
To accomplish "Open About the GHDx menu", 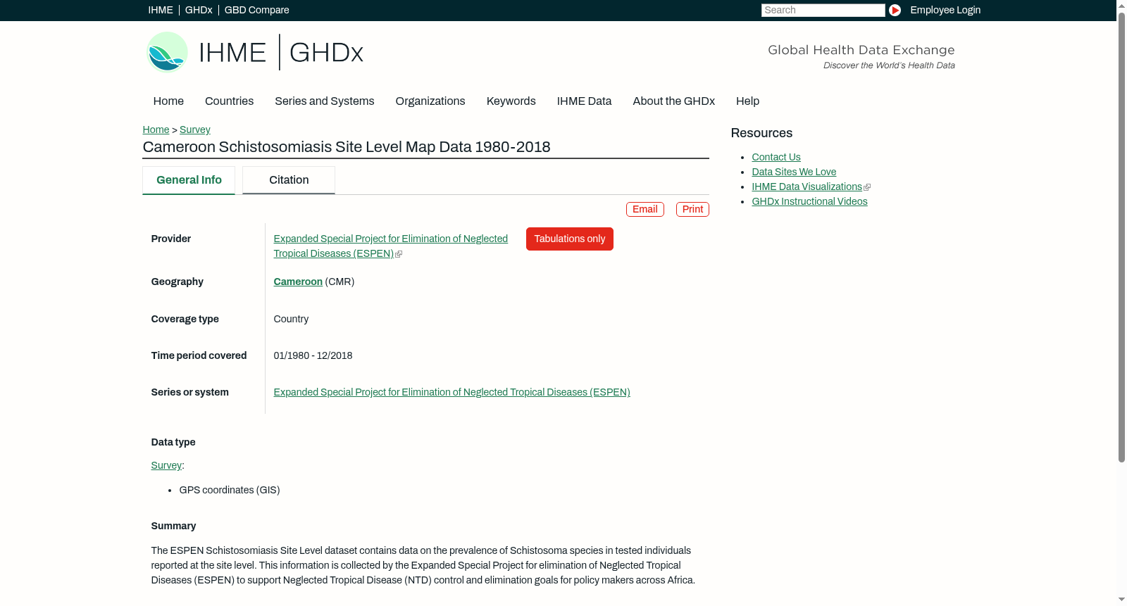I will [x=674, y=101].
